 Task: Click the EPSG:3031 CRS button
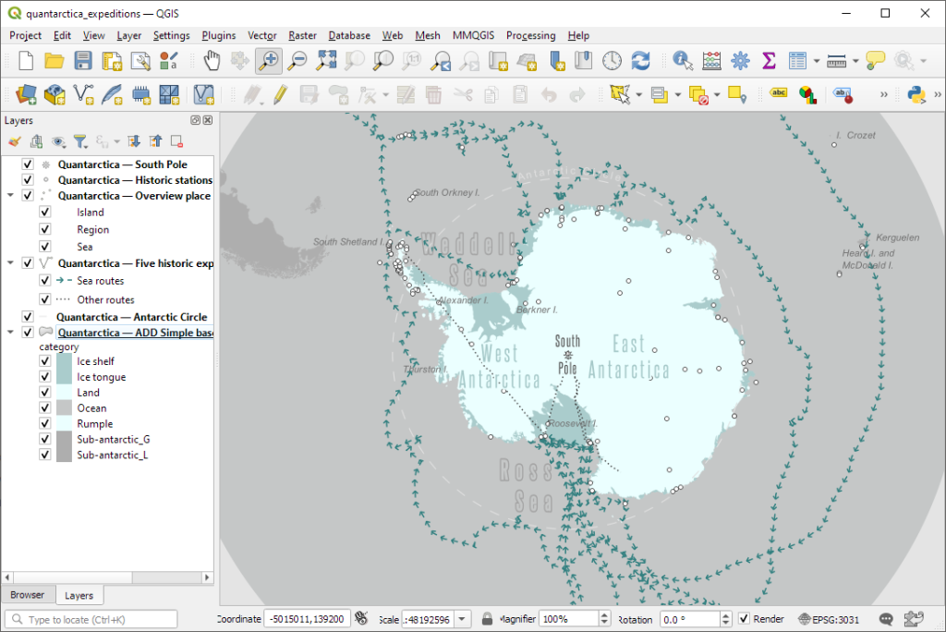tap(829, 619)
